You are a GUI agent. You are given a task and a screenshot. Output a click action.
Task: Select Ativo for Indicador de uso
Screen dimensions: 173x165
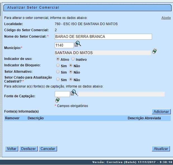pyautogui.click(x=58, y=59)
